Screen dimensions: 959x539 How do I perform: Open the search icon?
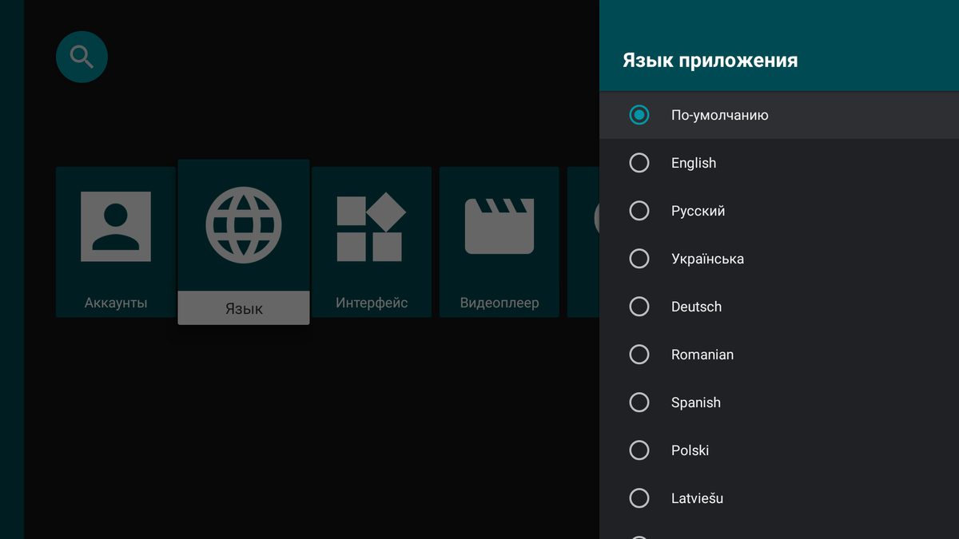click(82, 57)
